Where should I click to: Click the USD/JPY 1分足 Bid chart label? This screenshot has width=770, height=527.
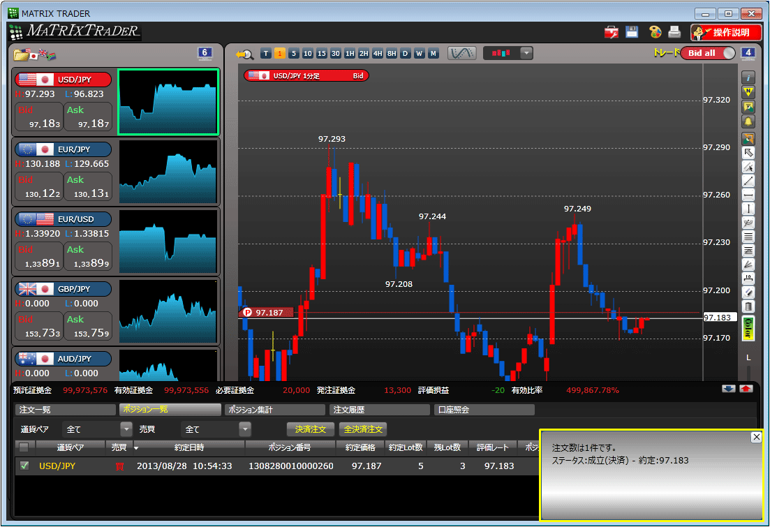point(306,75)
